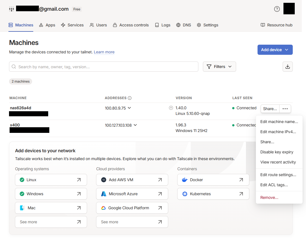Click the Share... button for nas626a4d
The height and width of the screenshot is (241, 306).
(270, 109)
